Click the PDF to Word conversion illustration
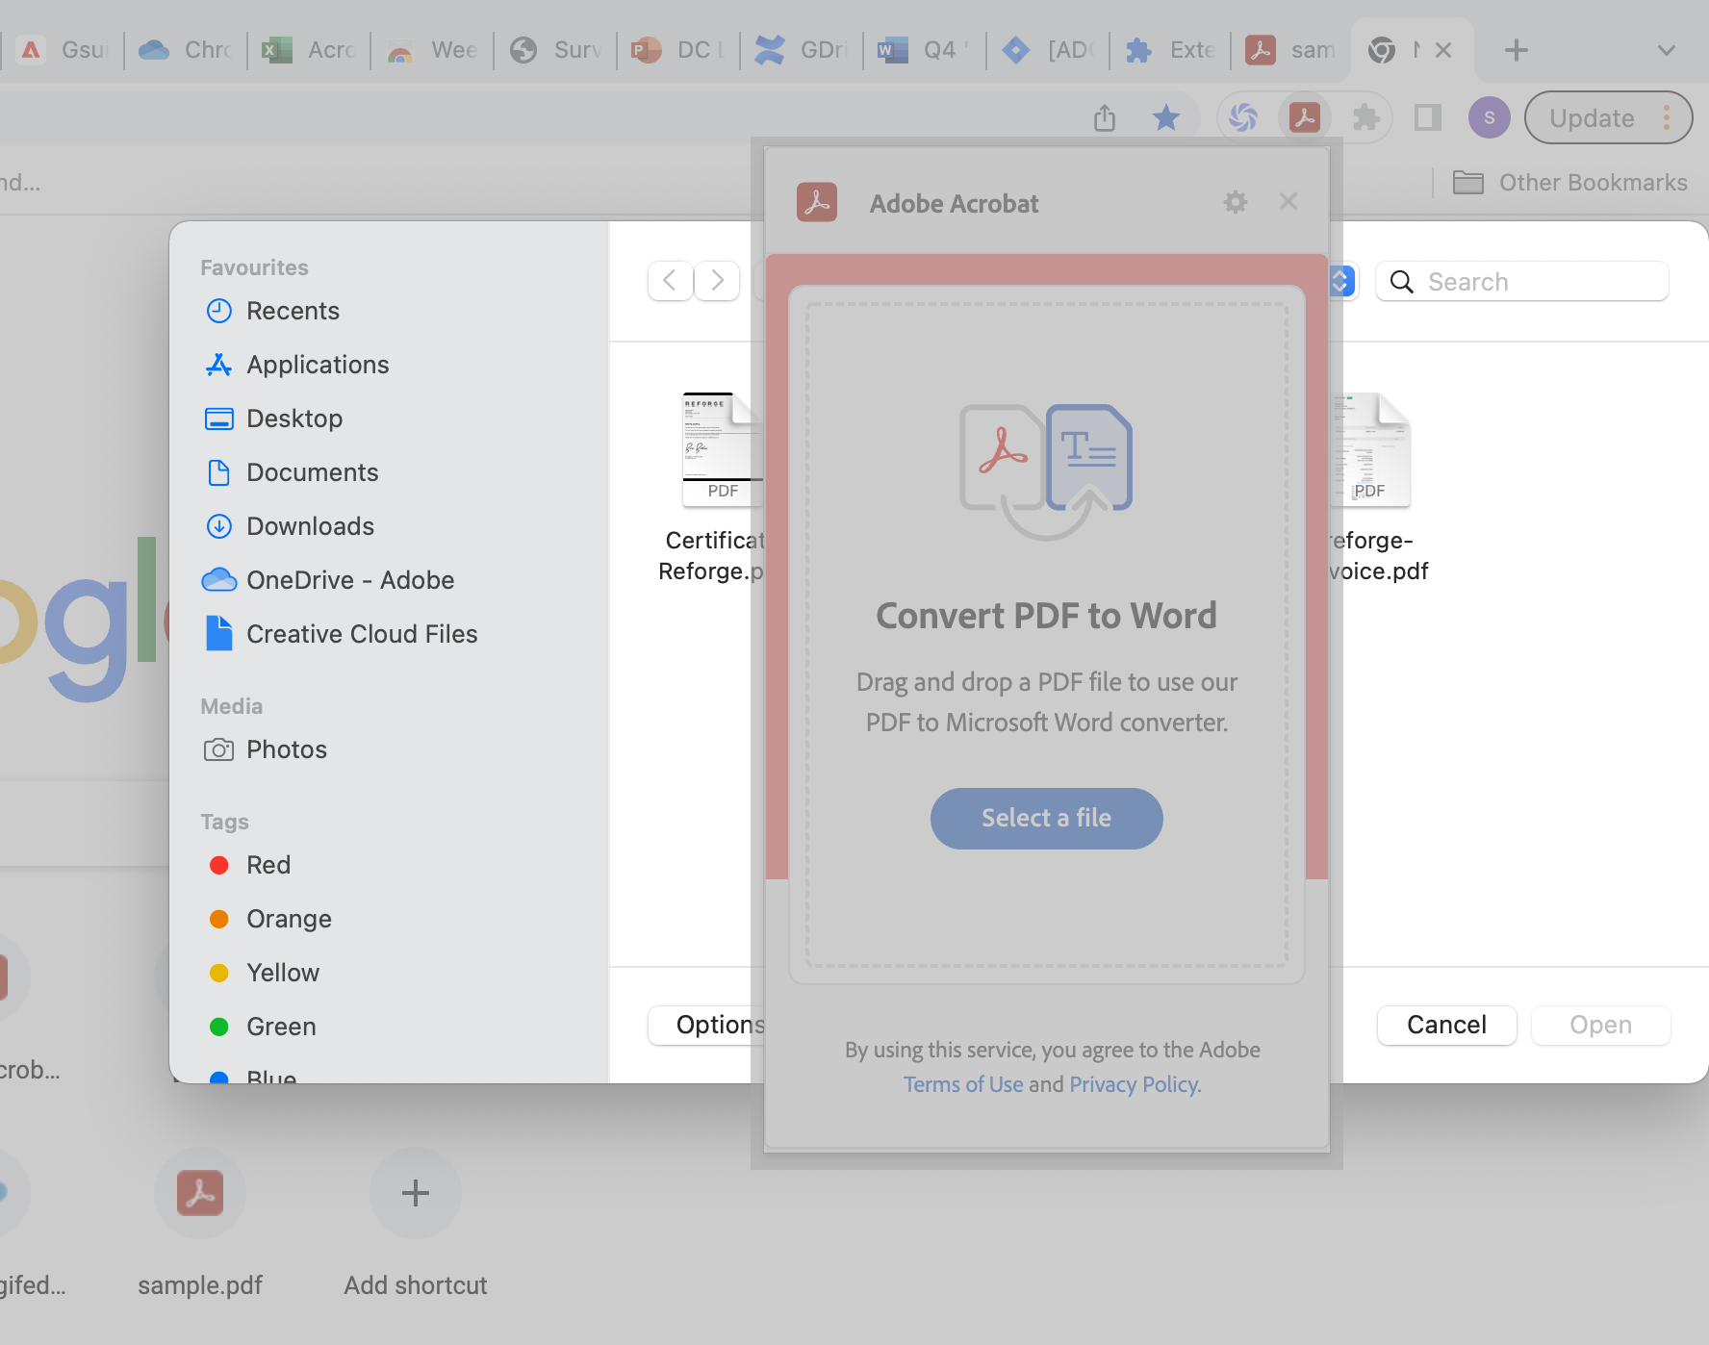This screenshot has width=1709, height=1345. point(1046,471)
